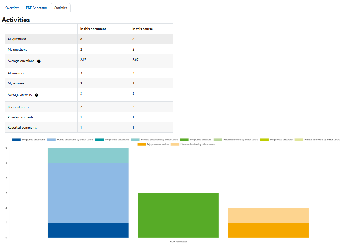Toggle the Private answers by other users series
This screenshot has height=247, width=354.
coord(299,140)
